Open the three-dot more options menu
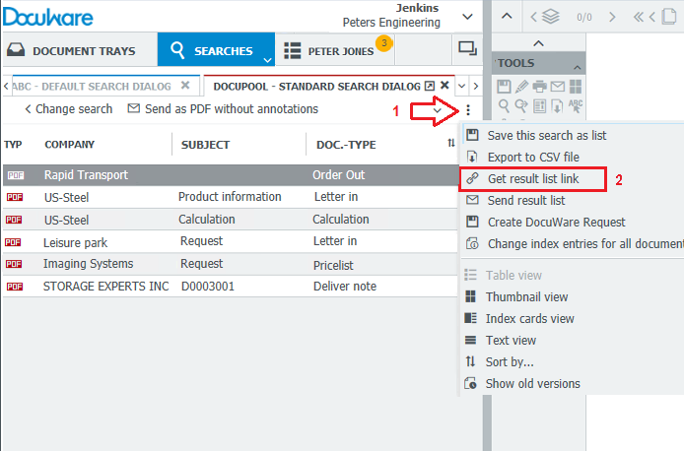Viewport: 684px width, 451px height. pos(468,109)
